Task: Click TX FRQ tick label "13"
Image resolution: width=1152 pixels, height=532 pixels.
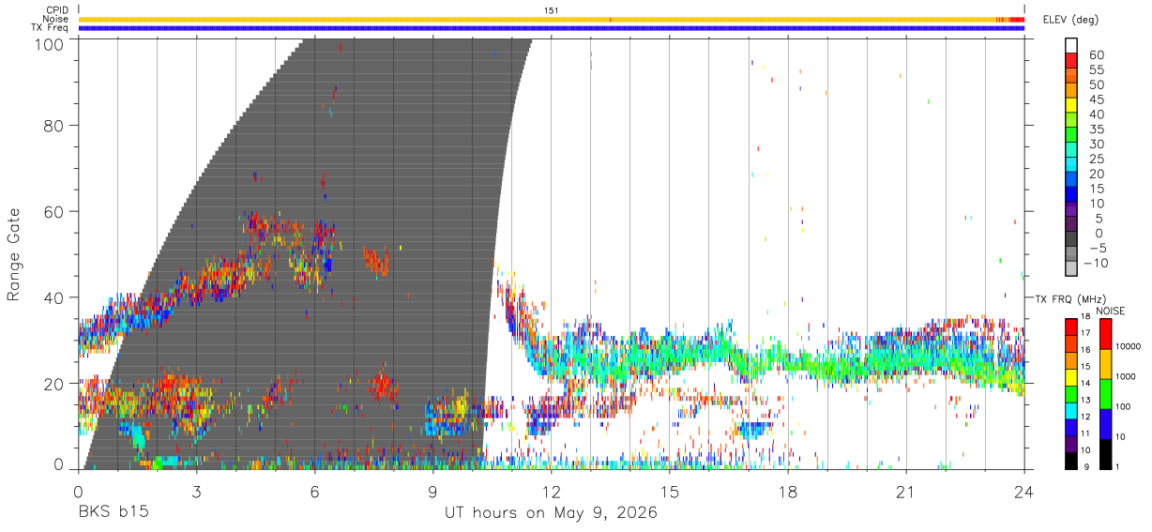Action: click(1085, 402)
